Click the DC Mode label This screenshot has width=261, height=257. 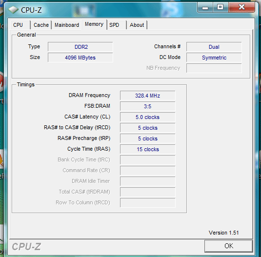coord(170,57)
